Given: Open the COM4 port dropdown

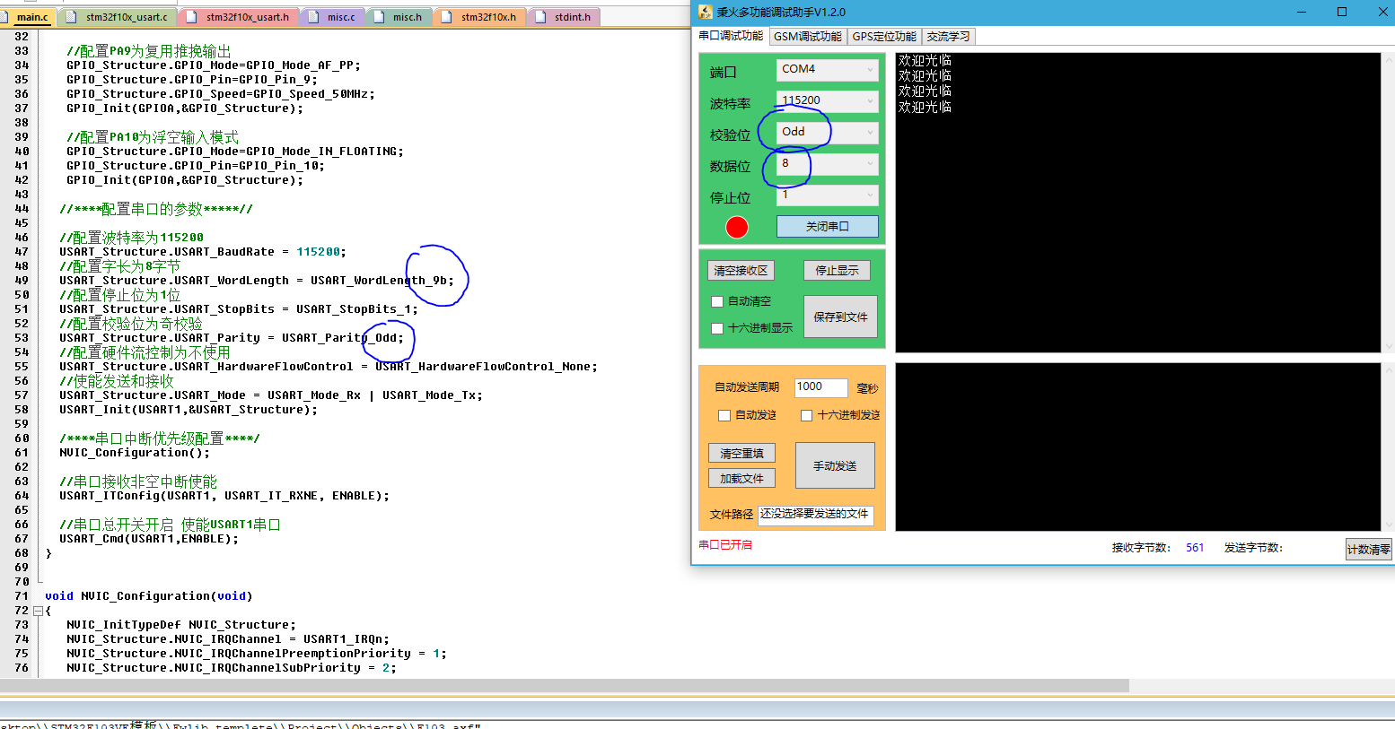Looking at the screenshot, I should [827, 70].
